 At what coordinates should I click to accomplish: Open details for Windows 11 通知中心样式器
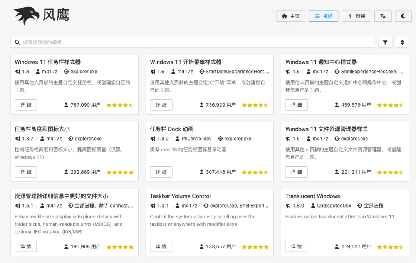coord(296,105)
